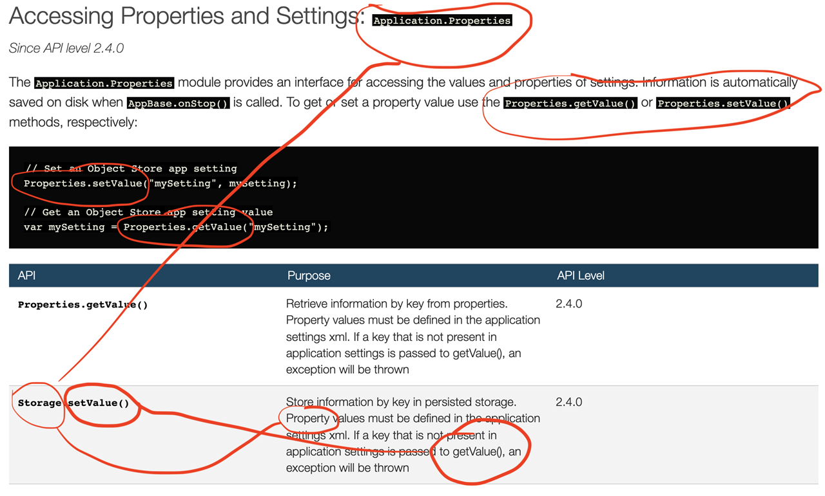
Task: Click the 'Store information by key' description cell
Action: pyautogui.click(x=413, y=435)
